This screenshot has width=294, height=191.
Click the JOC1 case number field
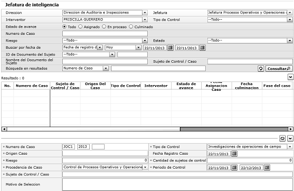pyautogui.click(x=68, y=147)
